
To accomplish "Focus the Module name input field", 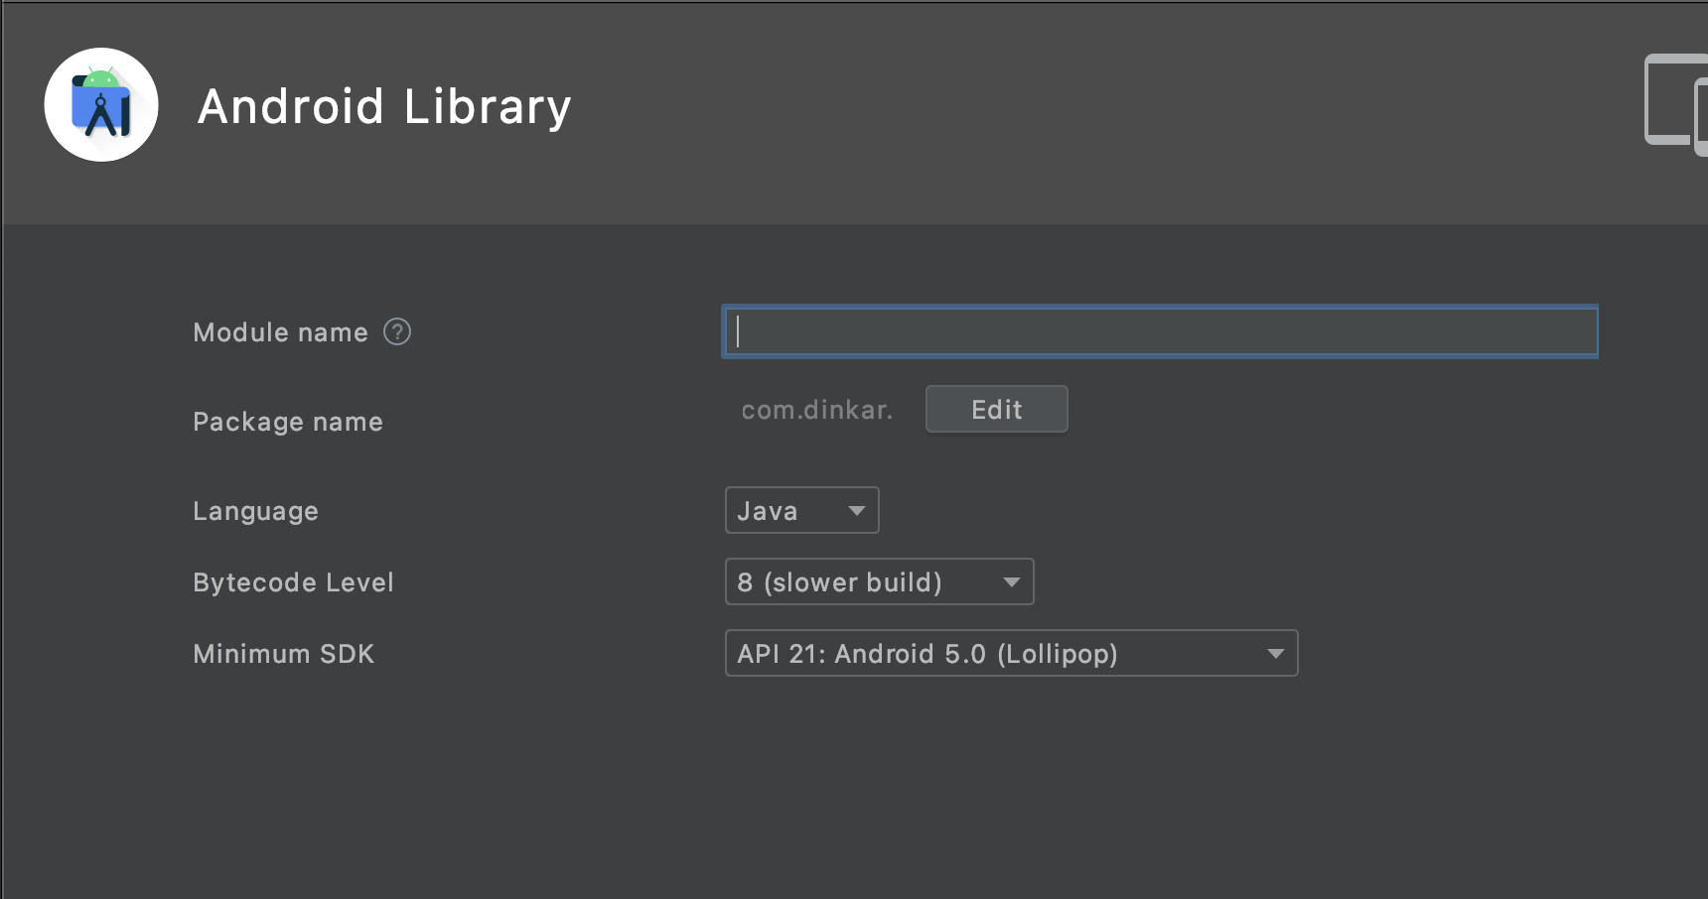I will [x=1160, y=331].
